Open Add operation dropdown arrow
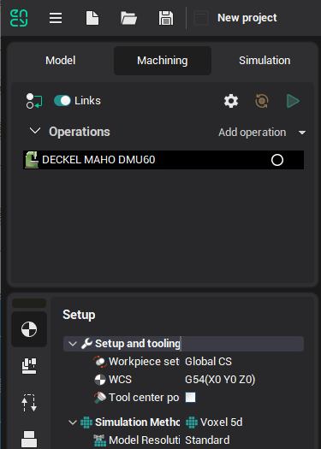Screen dimensions: 321x449 tap(302, 133)
